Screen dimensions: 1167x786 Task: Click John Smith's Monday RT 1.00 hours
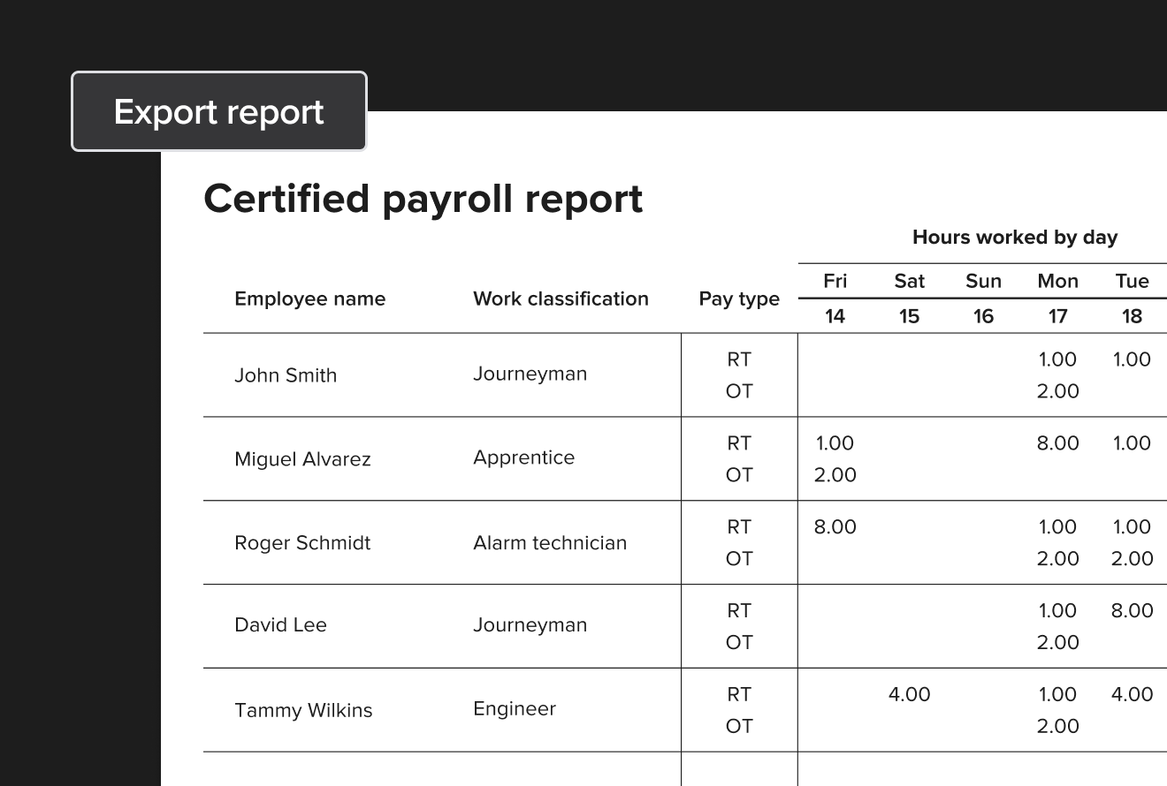click(1057, 359)
